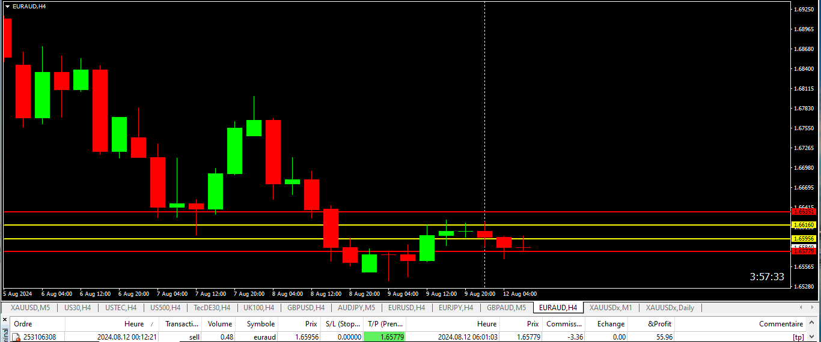Click the yellow 1.66160 price label
Screen dimensions: 821x342
pyautogui.click(x=804, y=225)
